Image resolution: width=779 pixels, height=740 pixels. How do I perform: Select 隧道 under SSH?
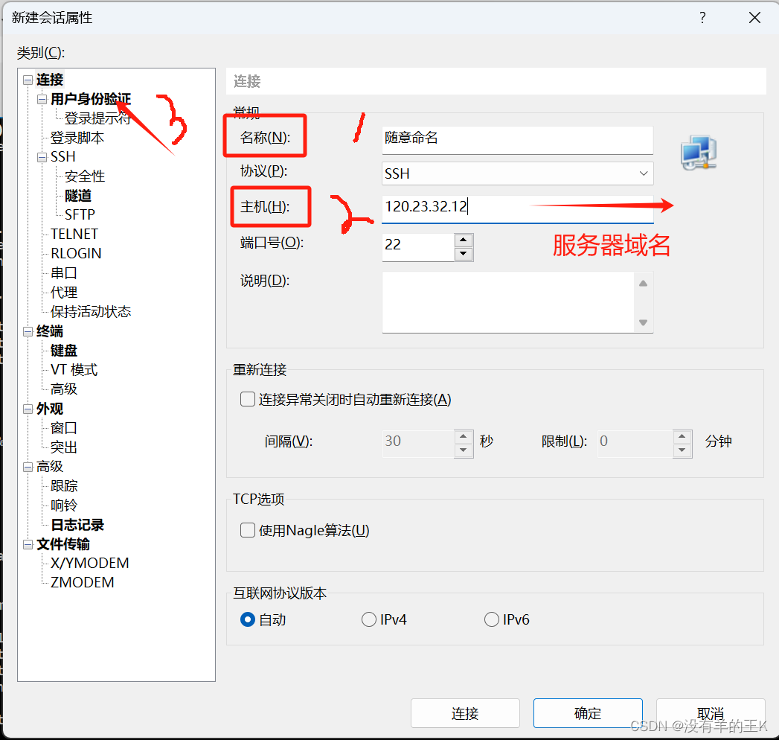pos(78,195)
